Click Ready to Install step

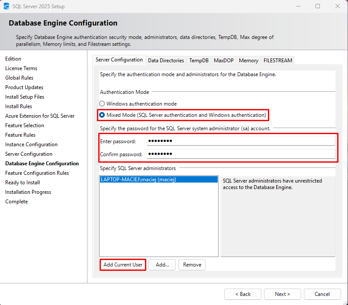tap(23, 183)
